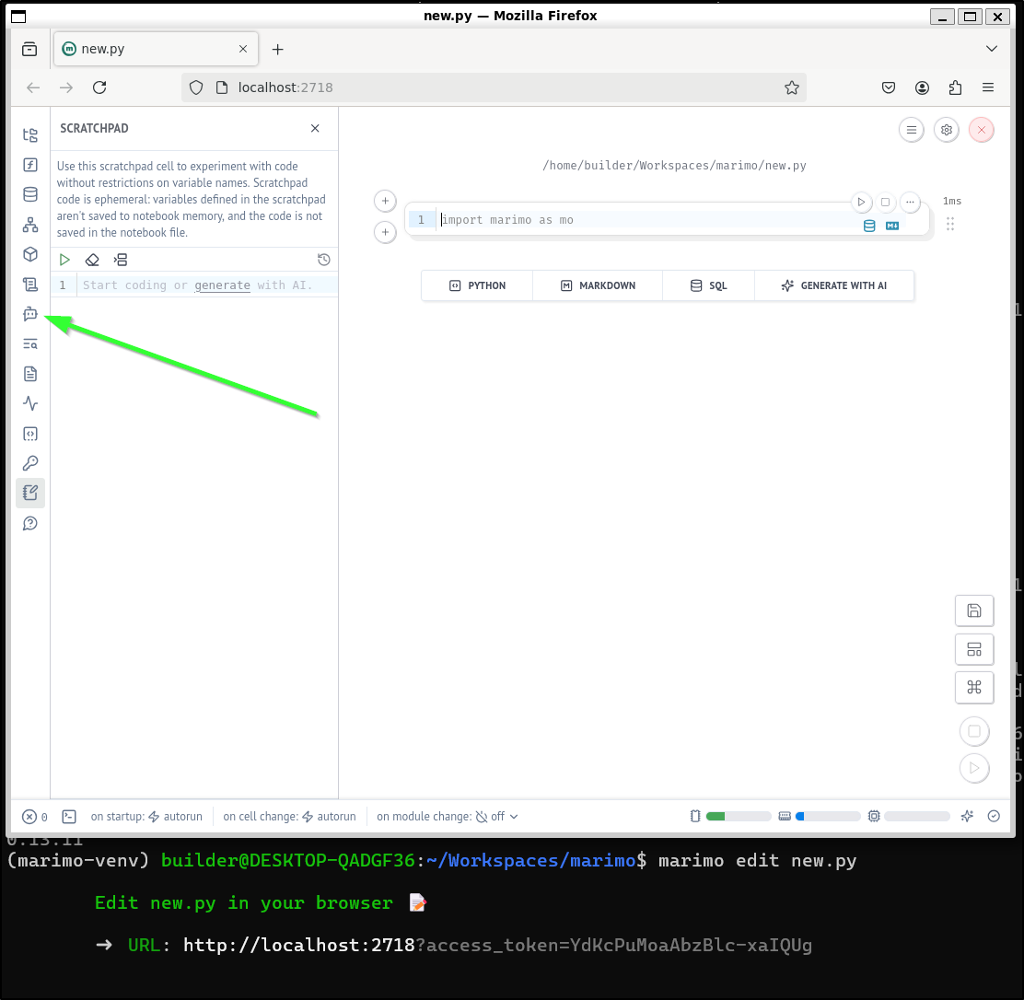Open the data sources sidebar panel
The width and height of the screenshot is (1024, 1000).
pos(30,194)
